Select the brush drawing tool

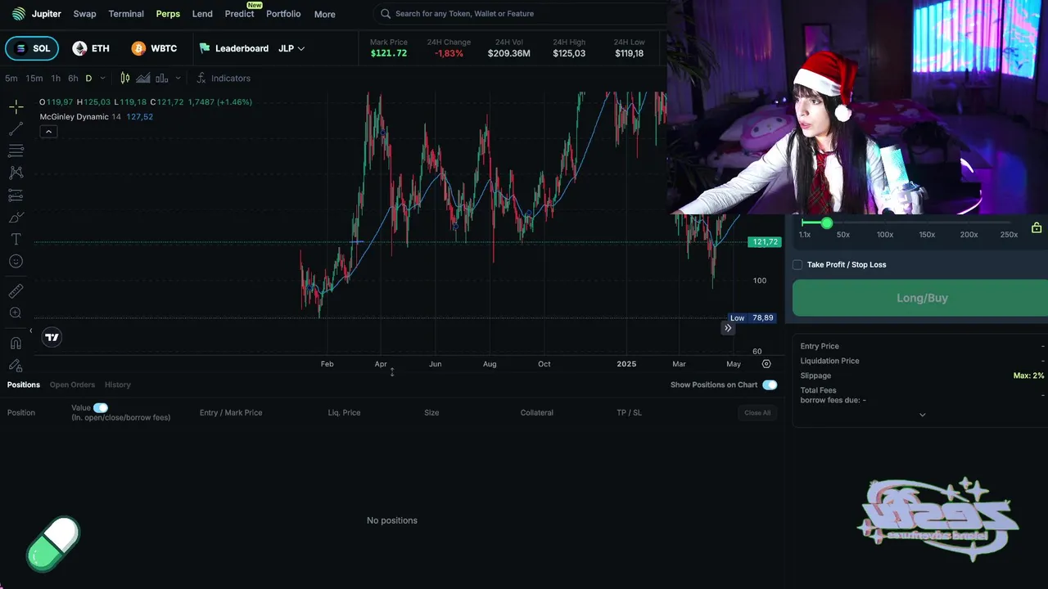[x=16, y=217]
